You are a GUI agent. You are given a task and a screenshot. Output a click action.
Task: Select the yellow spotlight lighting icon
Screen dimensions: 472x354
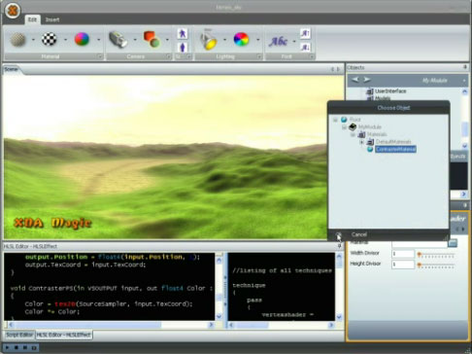point(209,40)
